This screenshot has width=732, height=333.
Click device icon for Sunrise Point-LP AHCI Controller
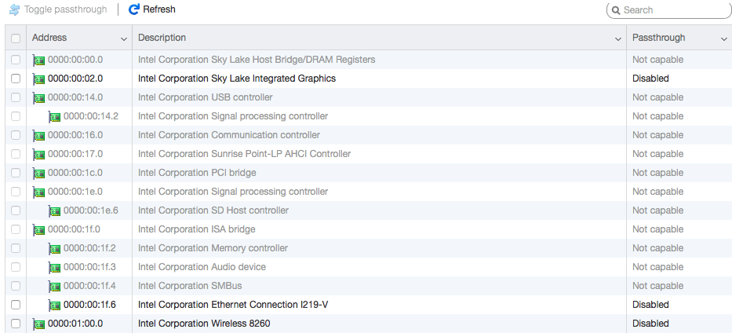click(x=39, y=154)
